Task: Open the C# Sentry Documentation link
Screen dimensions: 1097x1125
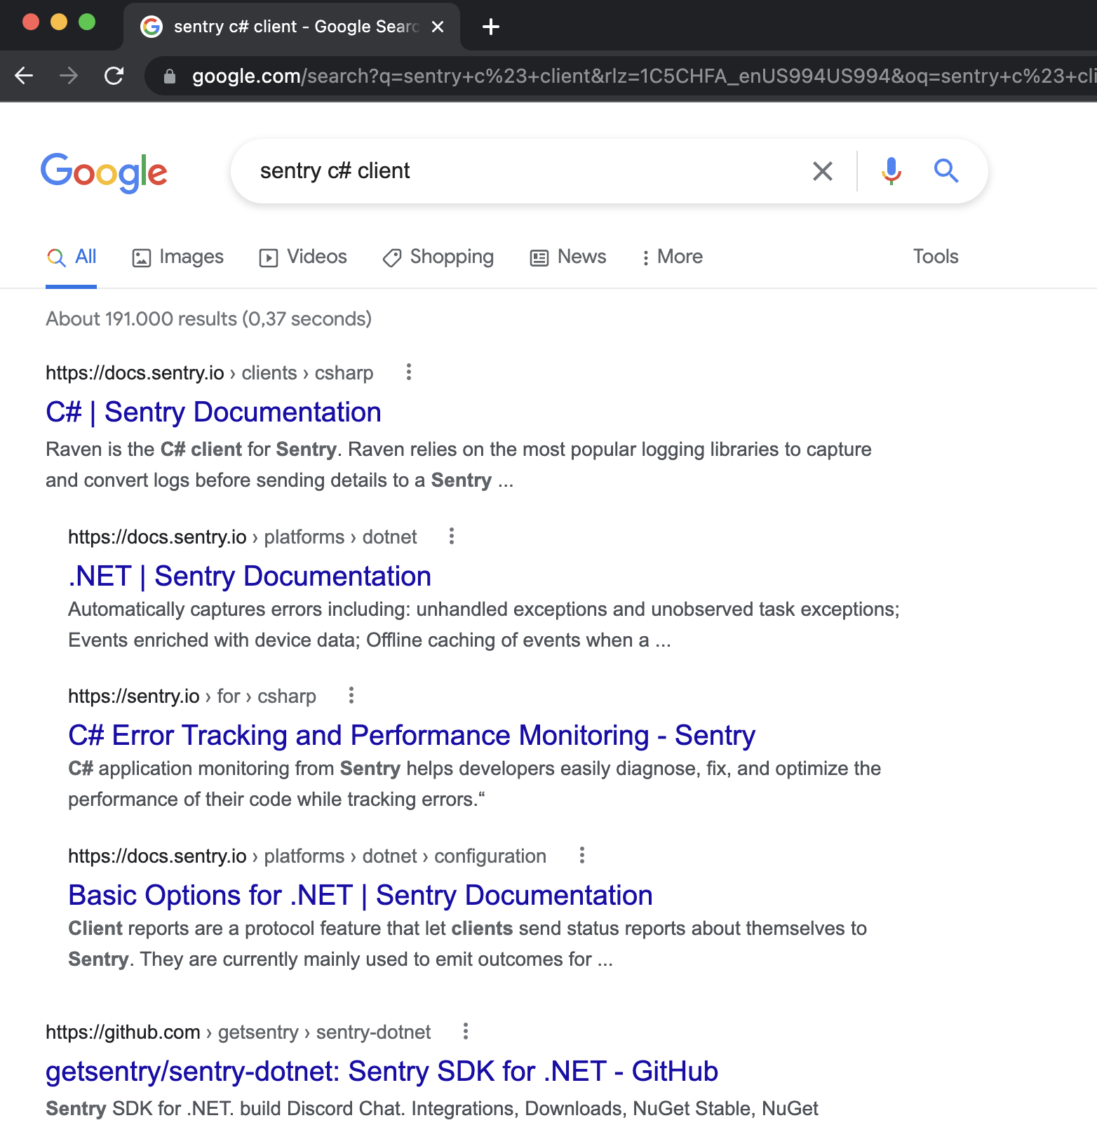Action: tap(213, 412)
